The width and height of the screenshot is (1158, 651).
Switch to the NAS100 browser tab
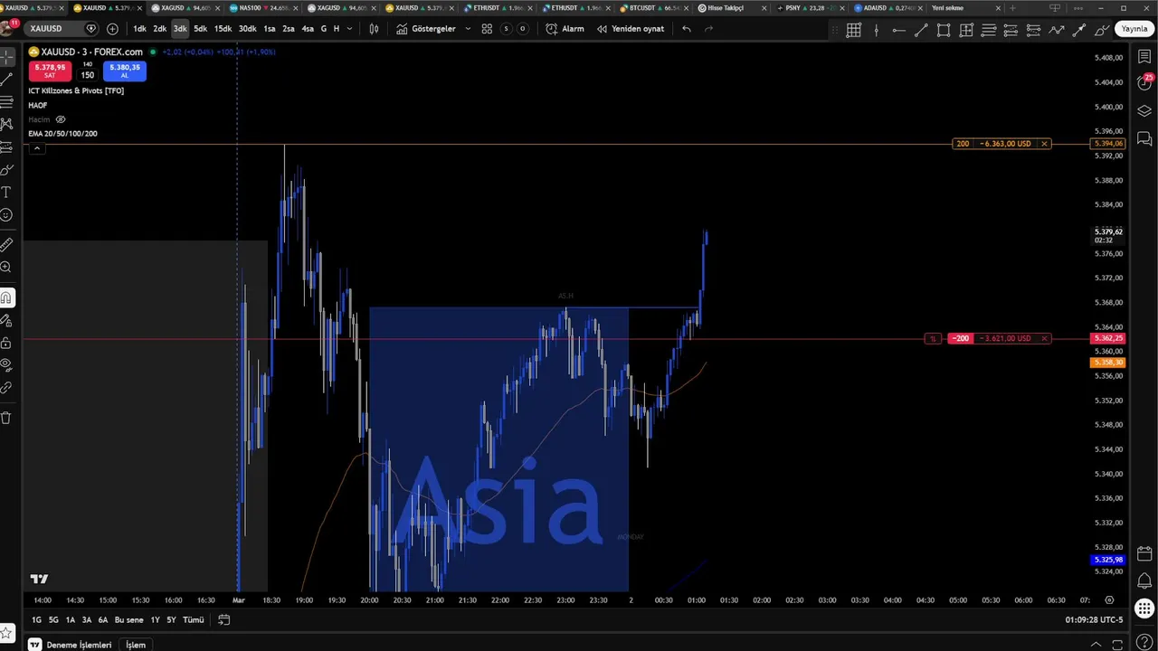262,8
